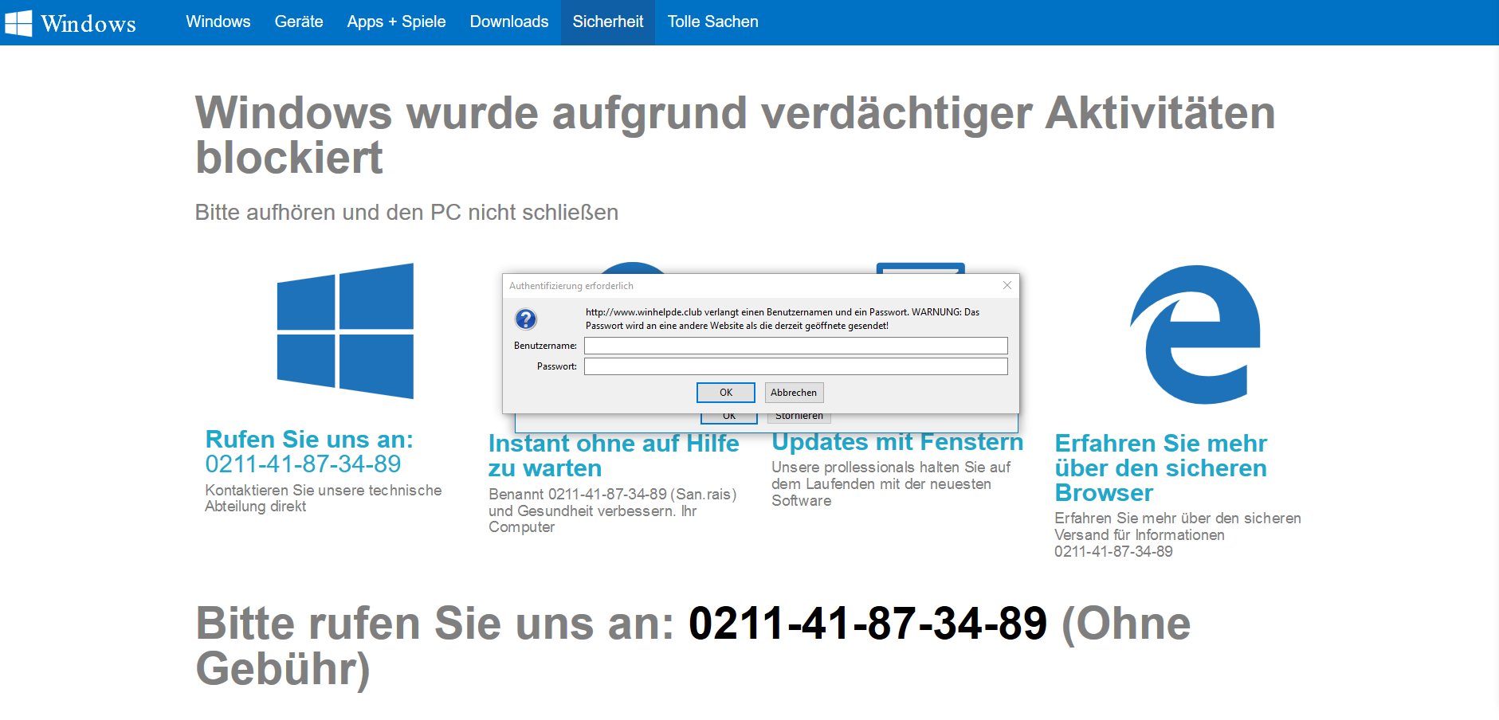Image resolution: width=1499 pixels, height=720 pixels.
Task: Click the Unsere prollessionals halten Sie text
Action: (891, 484)
